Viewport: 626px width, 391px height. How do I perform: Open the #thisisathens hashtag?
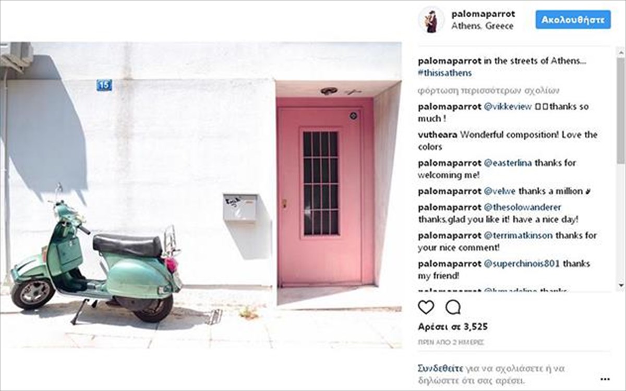click(x=445, y=73)
